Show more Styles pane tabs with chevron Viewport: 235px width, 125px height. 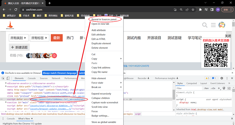(x=229, y=83)
